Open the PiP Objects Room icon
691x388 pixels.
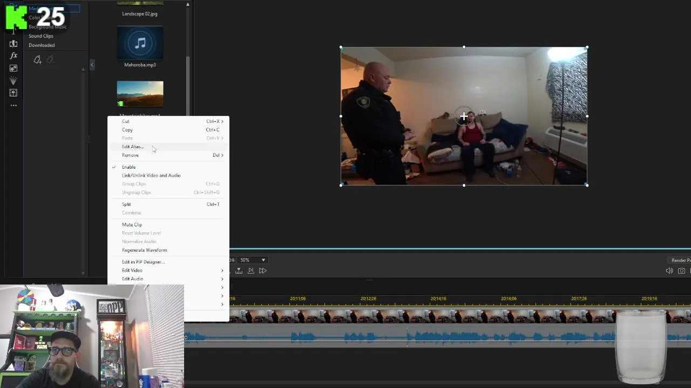tap(13, 68)
